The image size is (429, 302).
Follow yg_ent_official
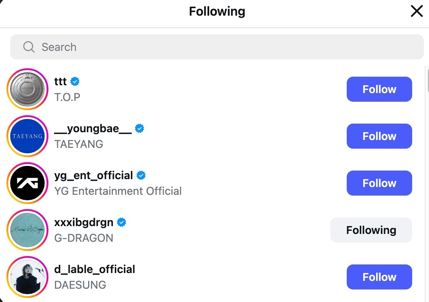click(x=379, y=183)
